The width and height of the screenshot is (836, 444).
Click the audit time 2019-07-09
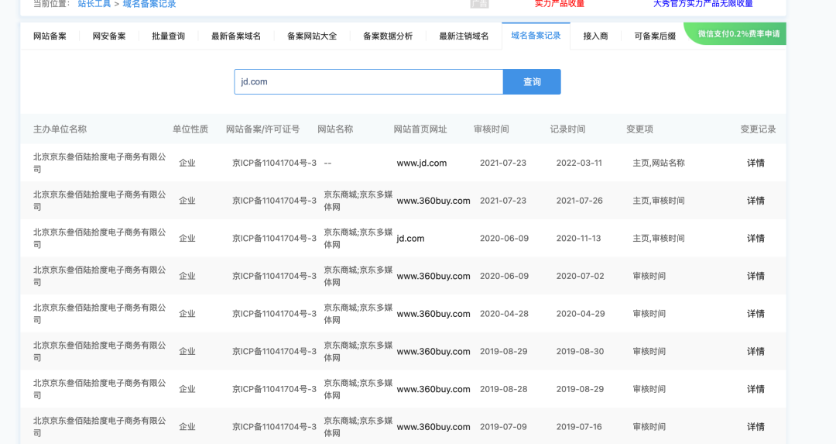[x=503, y=427]
